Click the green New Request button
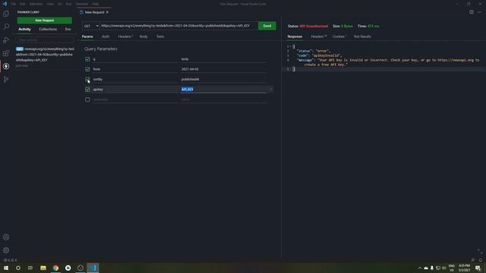Screen dimensions: 486x273 click(44, 20)
